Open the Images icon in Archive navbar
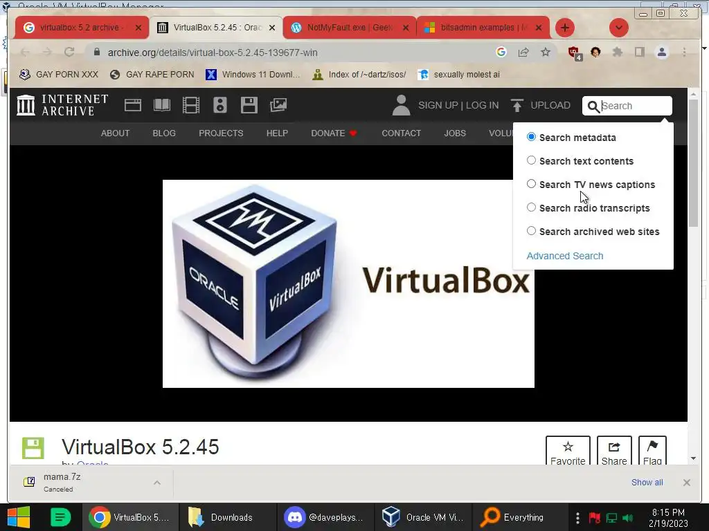709x531 pixels. [x=278, y=105]
